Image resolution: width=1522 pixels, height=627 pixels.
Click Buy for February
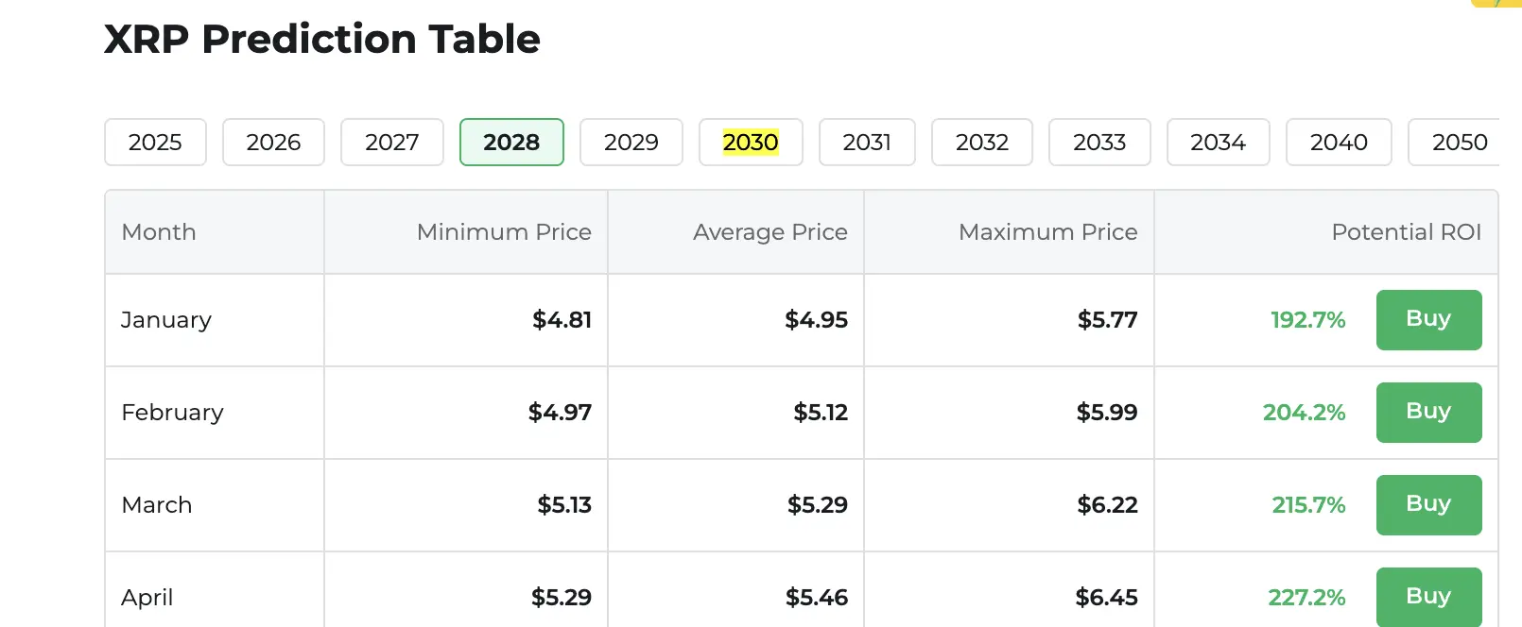tap(1428, 412)
